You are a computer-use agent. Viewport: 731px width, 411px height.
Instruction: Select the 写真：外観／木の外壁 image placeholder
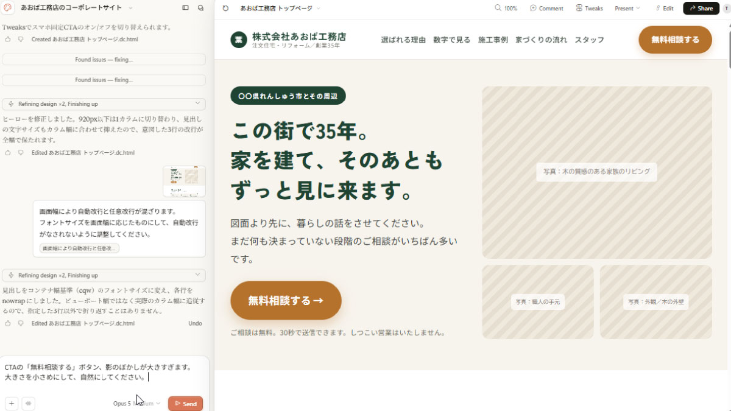(656, 302)
